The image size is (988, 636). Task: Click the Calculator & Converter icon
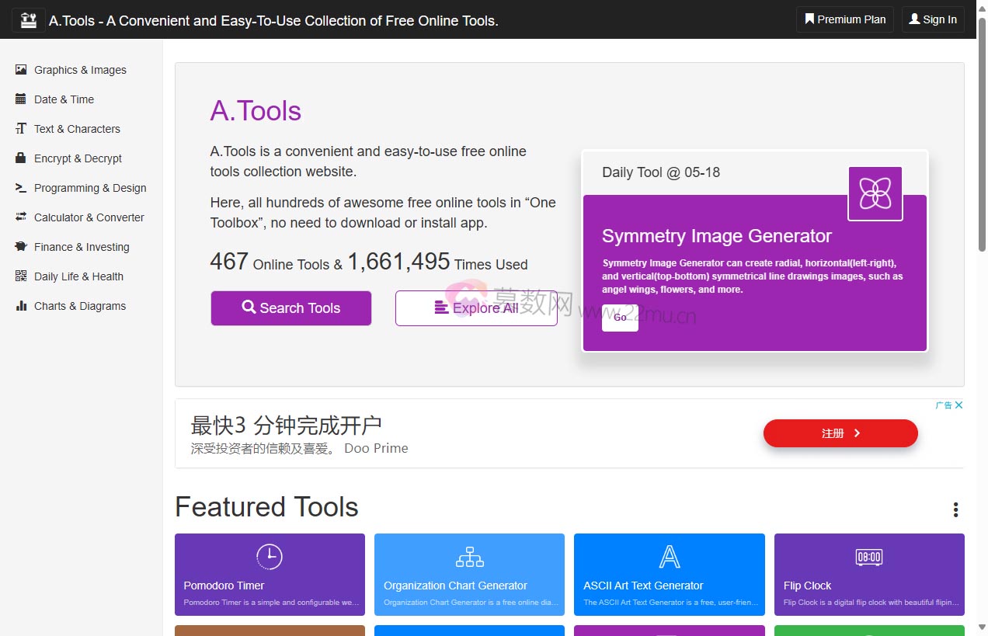tap(20, 217)
